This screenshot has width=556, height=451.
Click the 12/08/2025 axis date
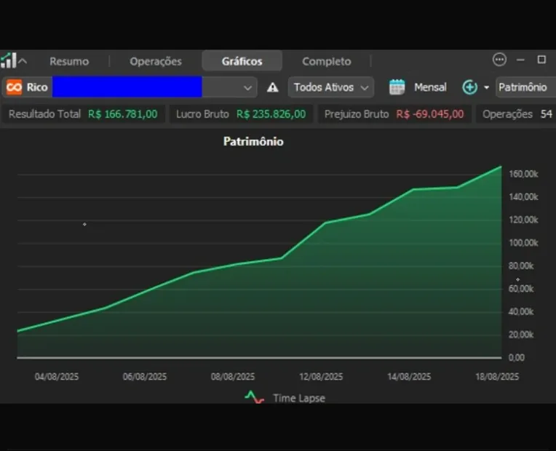coord(321,377)
